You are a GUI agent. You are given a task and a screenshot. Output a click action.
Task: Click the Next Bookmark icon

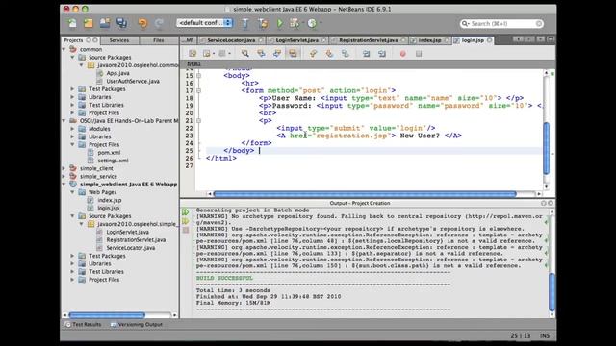click(x=329, y=54)
